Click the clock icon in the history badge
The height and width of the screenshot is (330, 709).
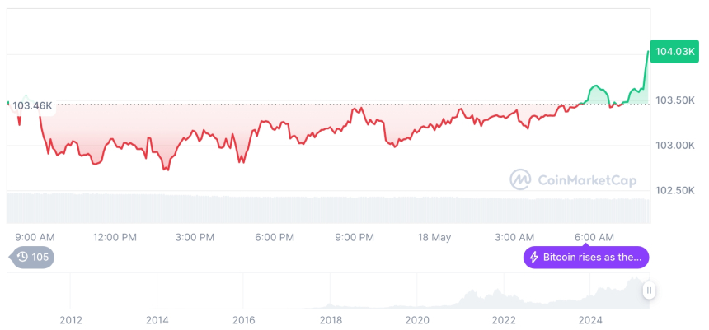click(x=22, y=258)
